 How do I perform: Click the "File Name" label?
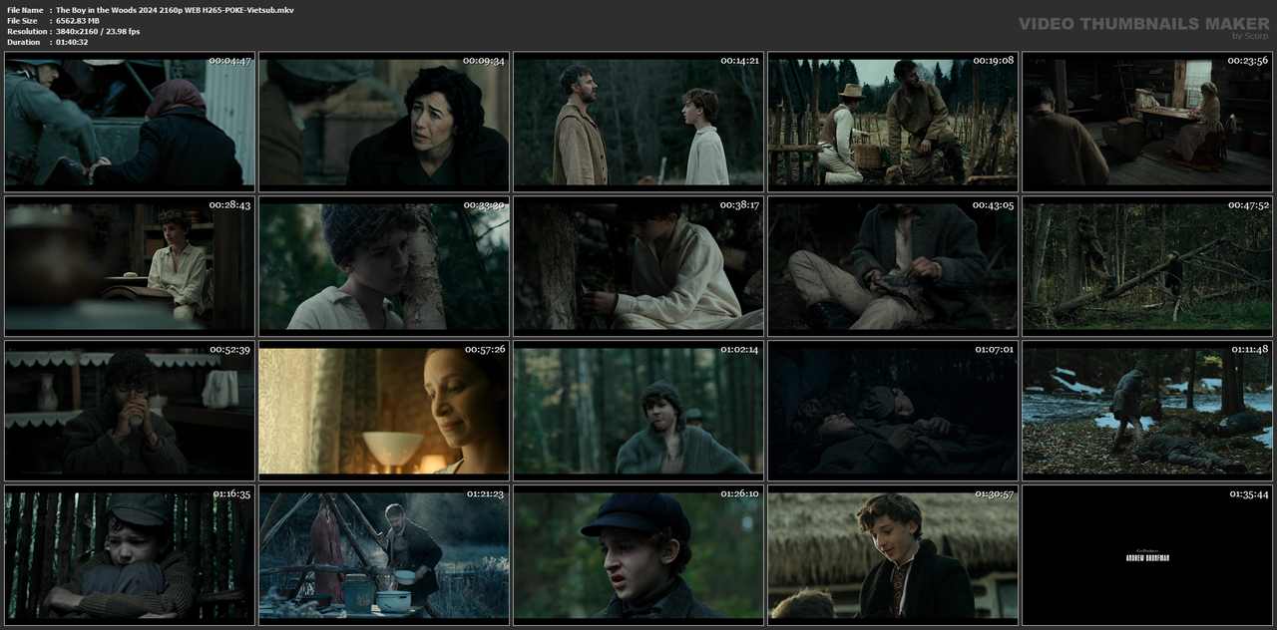tap(24, 10)
